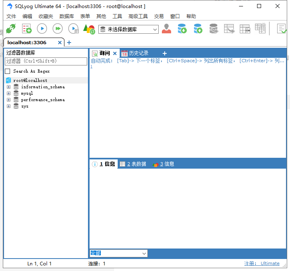290x271 pixels.
Task: Open the user manager icon
Action: pyautogui.click(x=166, y=29)
